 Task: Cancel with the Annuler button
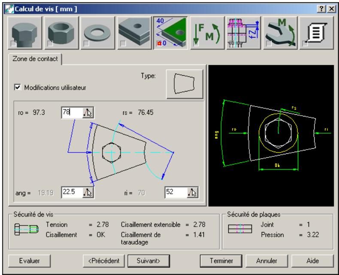(x=266, y=261)
